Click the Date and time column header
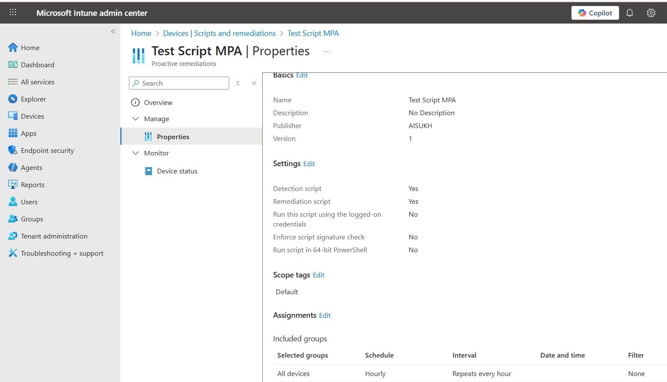The width and height of the screenshot is (667, 382). pos(562,355)
